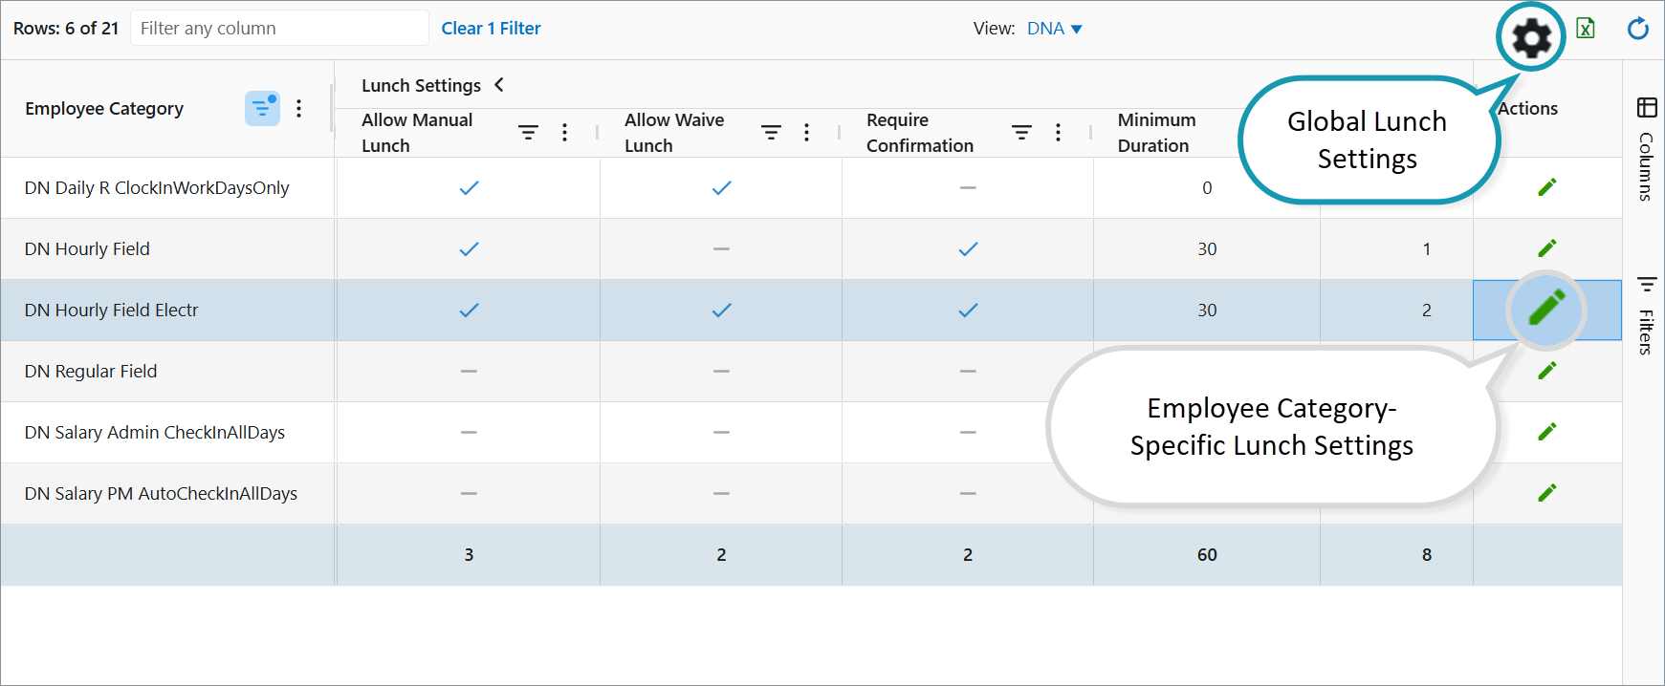Image resolution: width=1665 pixels, height=686 pixels.
Task: Focus the Filter any column search box
Action: [x=279, y=29]
